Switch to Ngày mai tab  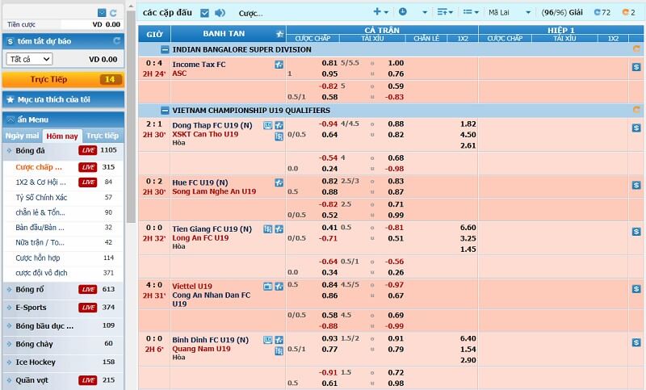(23, 136)
